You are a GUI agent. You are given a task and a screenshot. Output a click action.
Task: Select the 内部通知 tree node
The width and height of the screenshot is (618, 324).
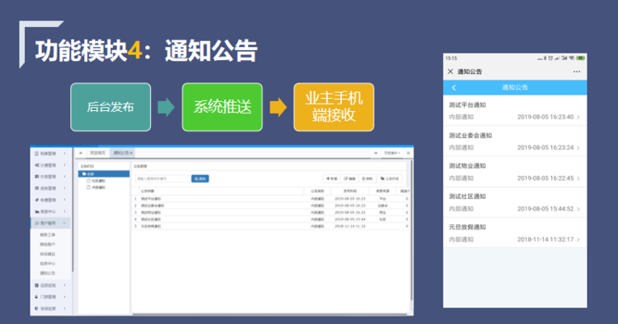point(98,187)
